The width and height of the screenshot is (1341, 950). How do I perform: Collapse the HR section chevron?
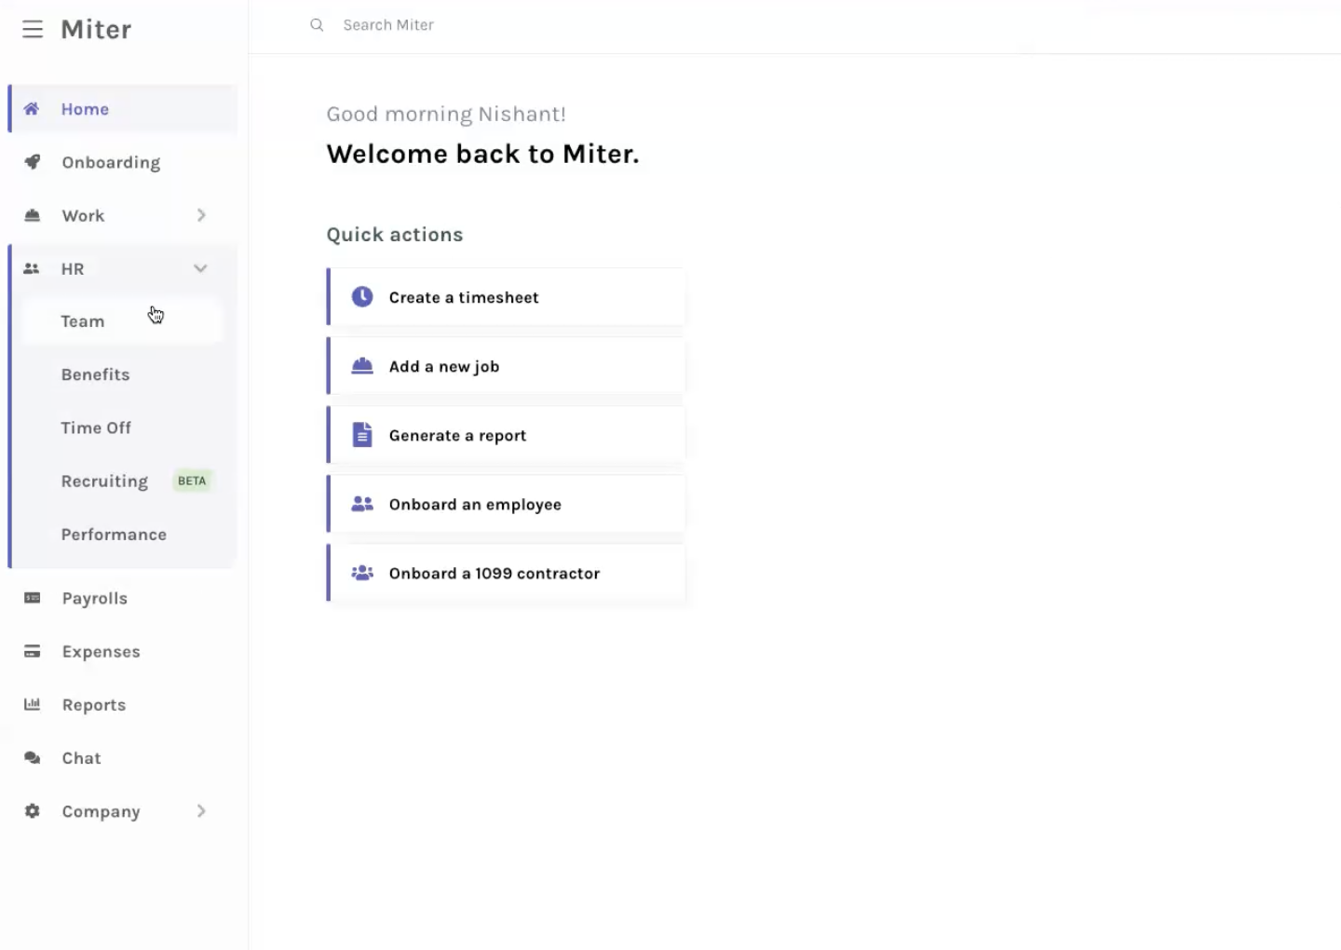click(200, 268)
